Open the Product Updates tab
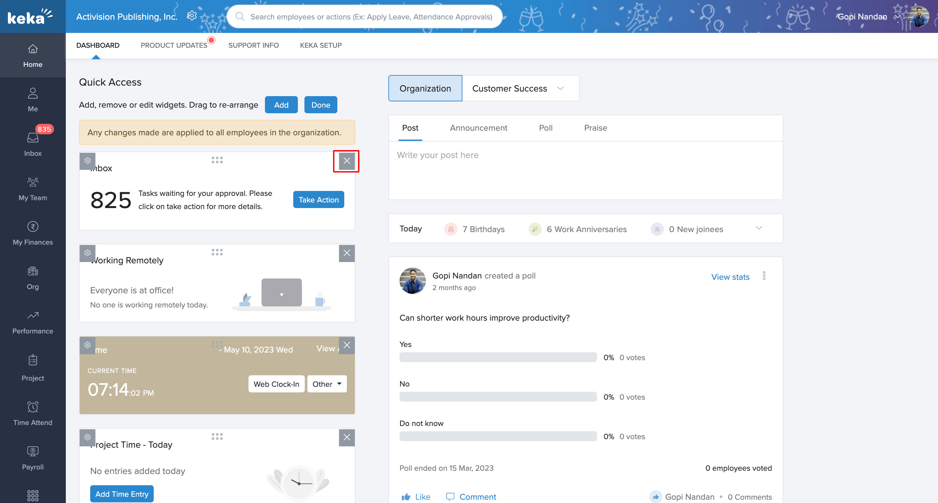Image resolution: width=938 pixels, height=503 pixels. click(x=174, y=45)
